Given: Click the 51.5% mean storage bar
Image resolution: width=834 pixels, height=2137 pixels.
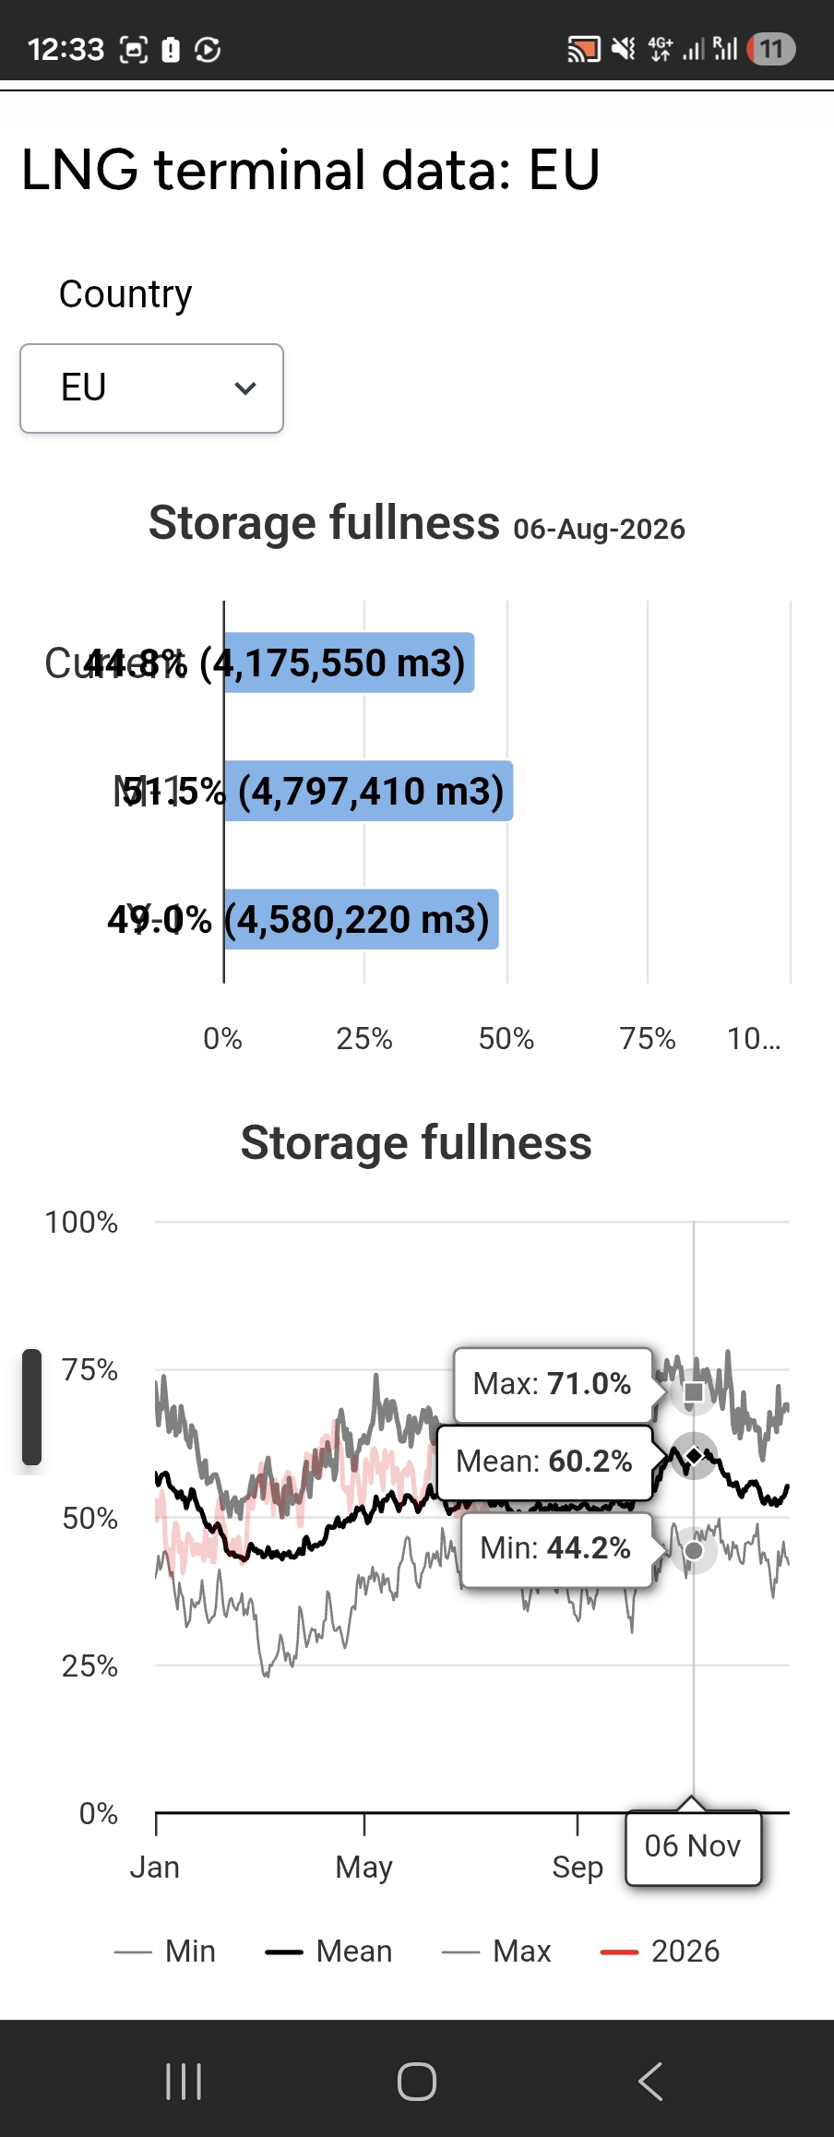Looking at the screenshot, I should tap(368, 791).
